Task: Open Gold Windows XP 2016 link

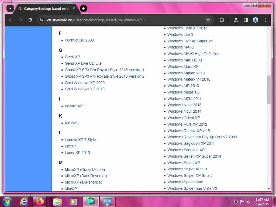Action: (85, 89)
